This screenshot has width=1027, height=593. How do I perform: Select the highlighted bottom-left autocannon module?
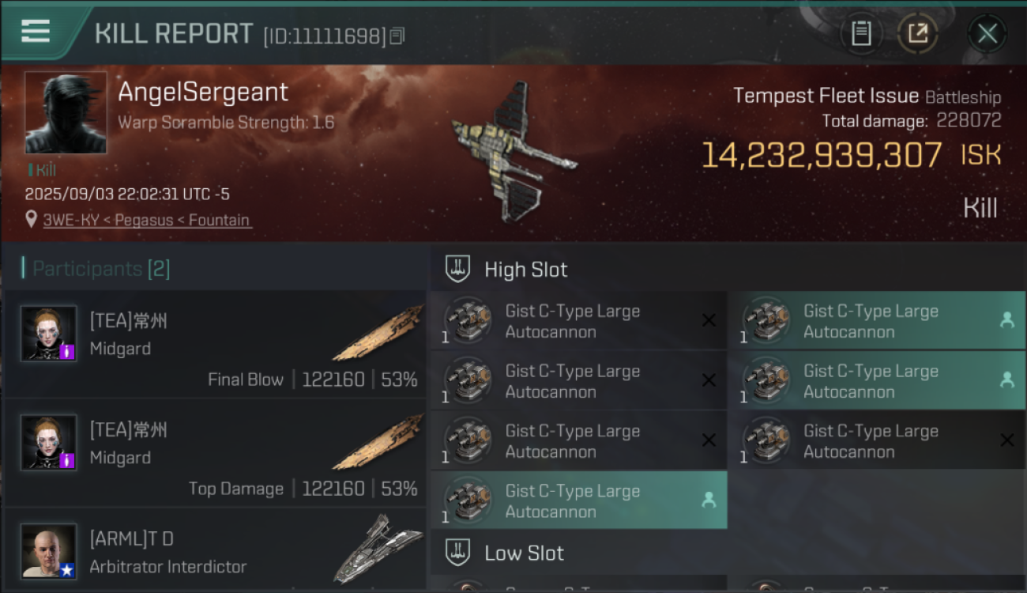point(579,500)
